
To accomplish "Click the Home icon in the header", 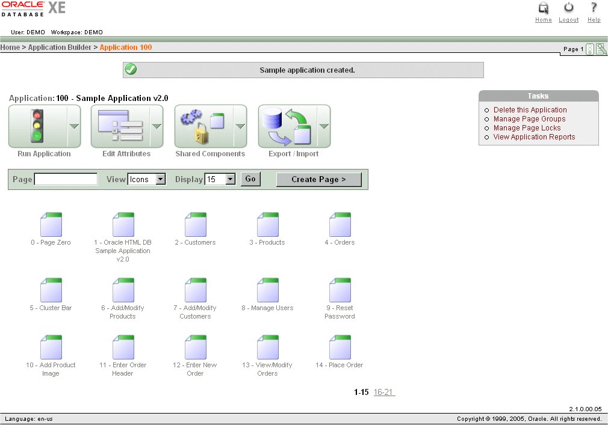I will pyautogui.click(x=544, y=8).
